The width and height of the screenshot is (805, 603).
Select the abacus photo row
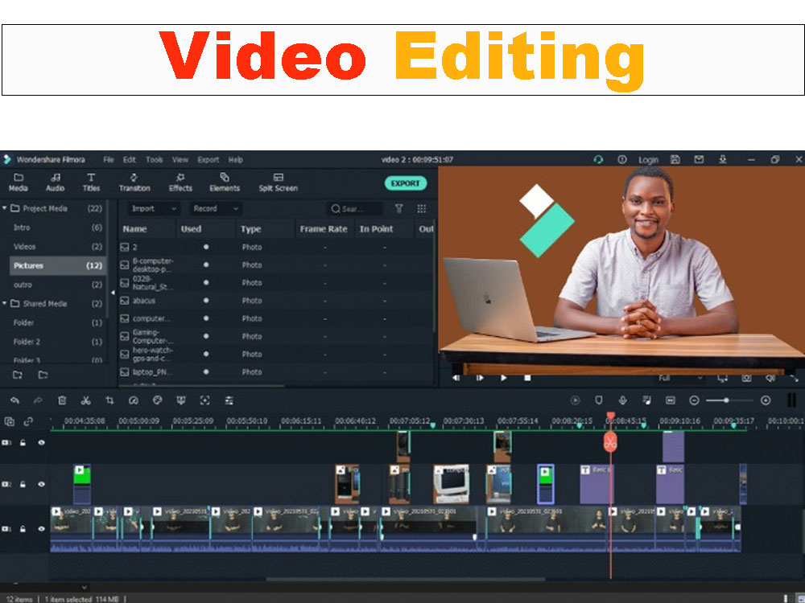coord(276,301)
